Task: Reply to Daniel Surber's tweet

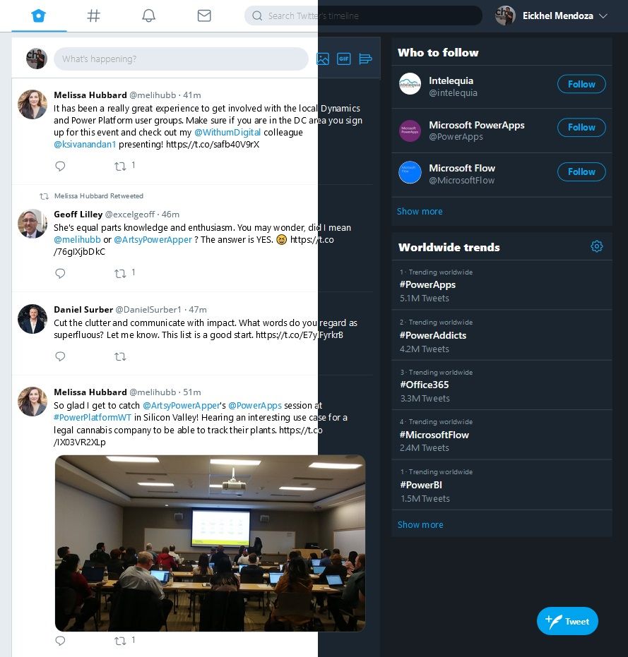Action: click(x=61, y=356)
